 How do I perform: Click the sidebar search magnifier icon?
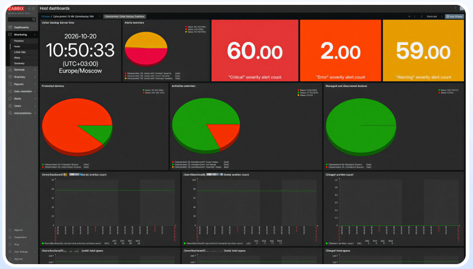[33, 19]
